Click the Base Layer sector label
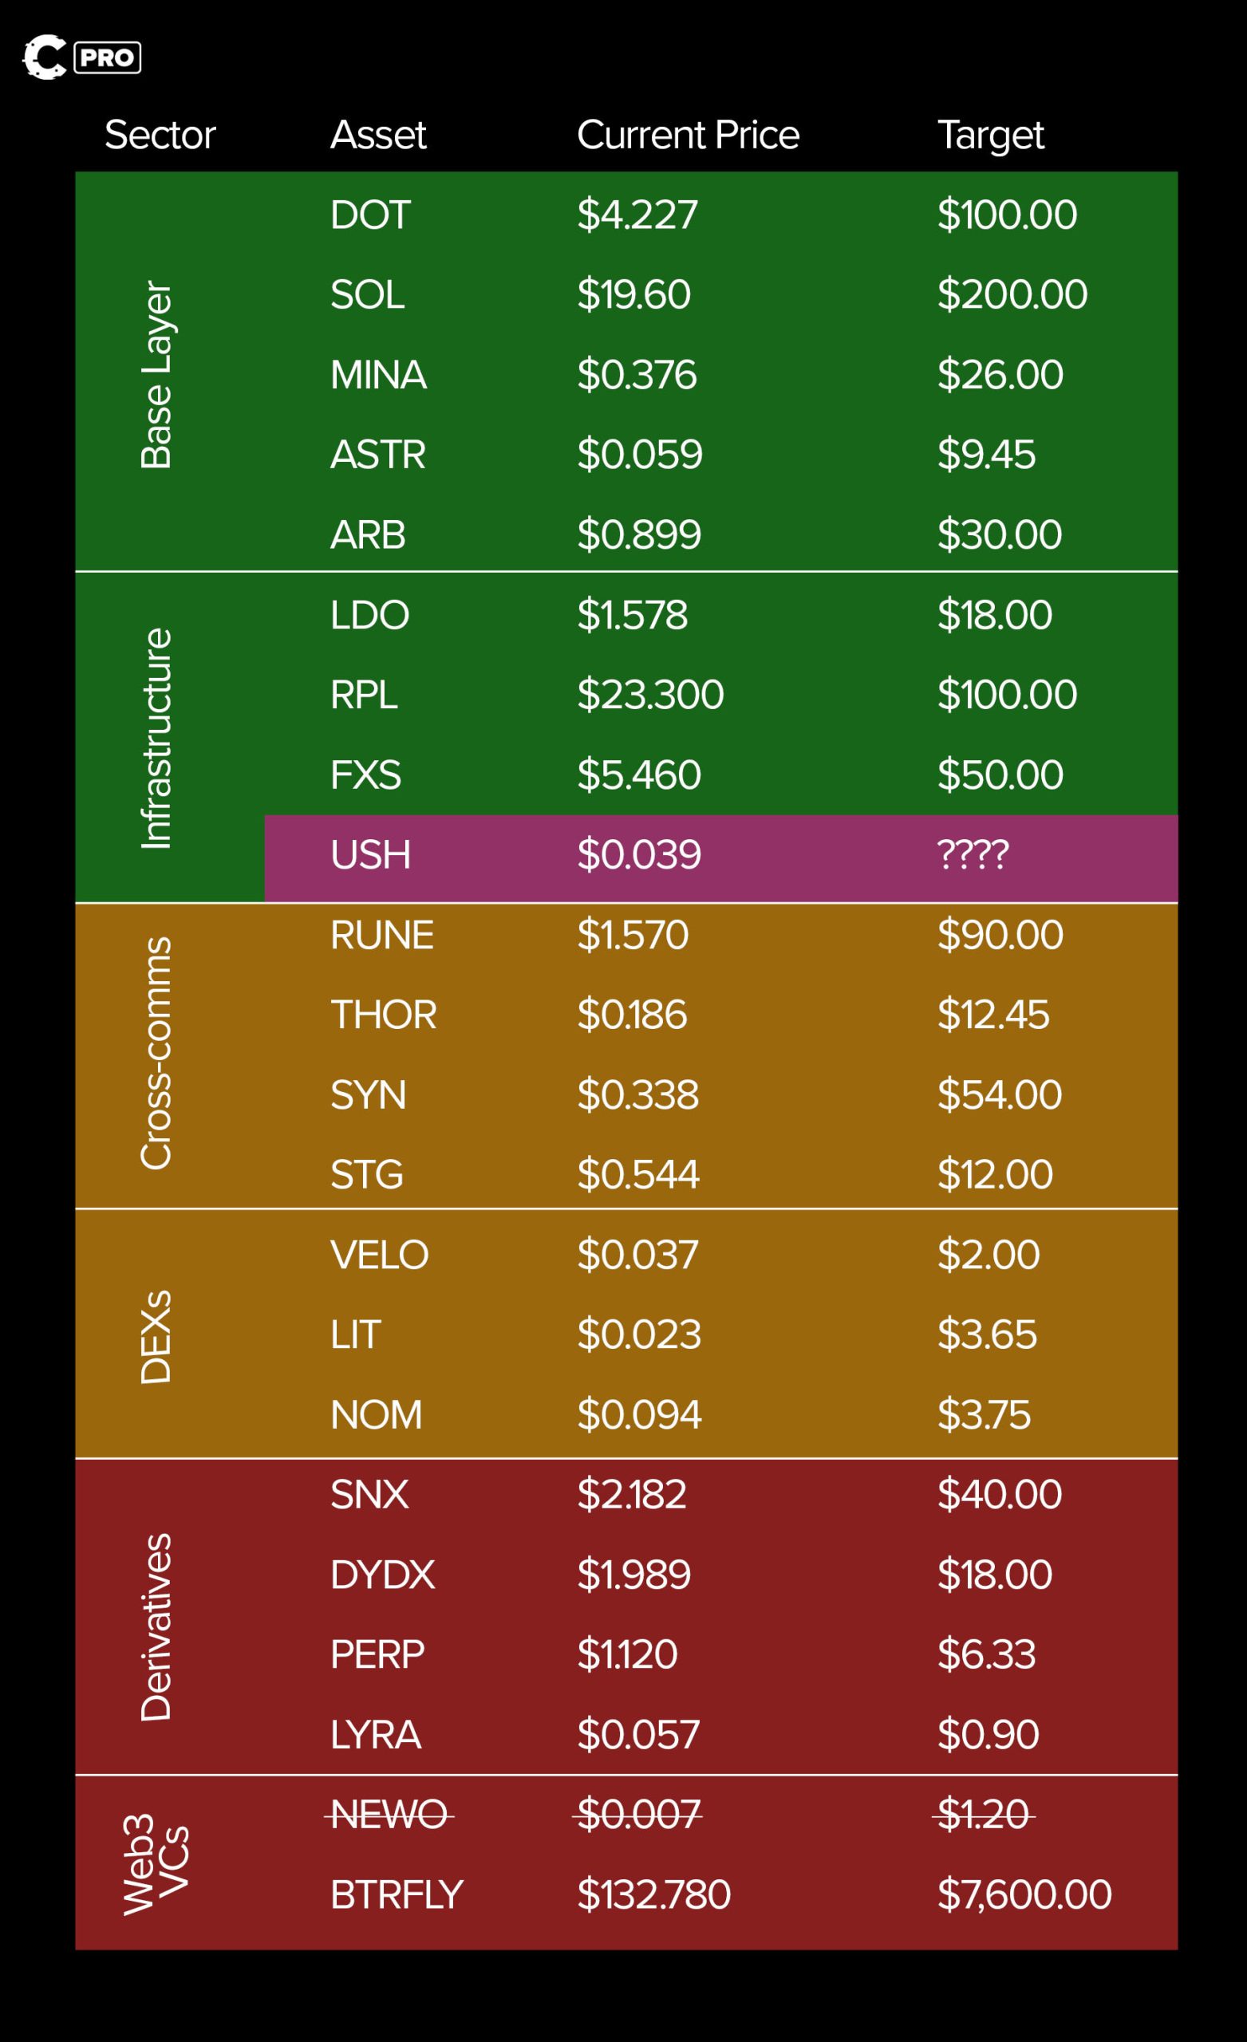The height and width of the screenshot is (2042, 1247). [x=156, y=375]
